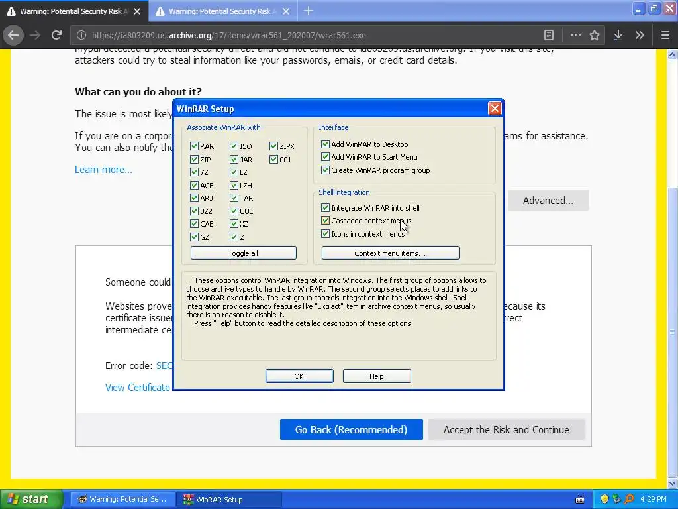Image resolution: width=678 pixels, height=509 pixels.
Task: Open a new tab with plus icon
Action: coord(309,11)
